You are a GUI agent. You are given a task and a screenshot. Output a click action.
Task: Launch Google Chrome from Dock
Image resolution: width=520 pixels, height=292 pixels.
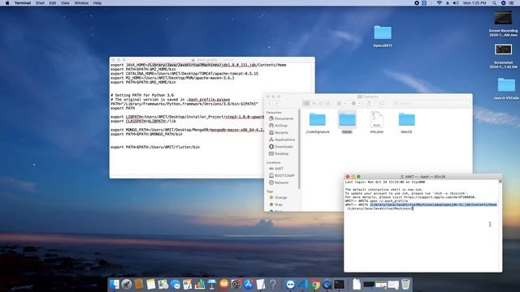pyautogui.click(x=315, y=285)
